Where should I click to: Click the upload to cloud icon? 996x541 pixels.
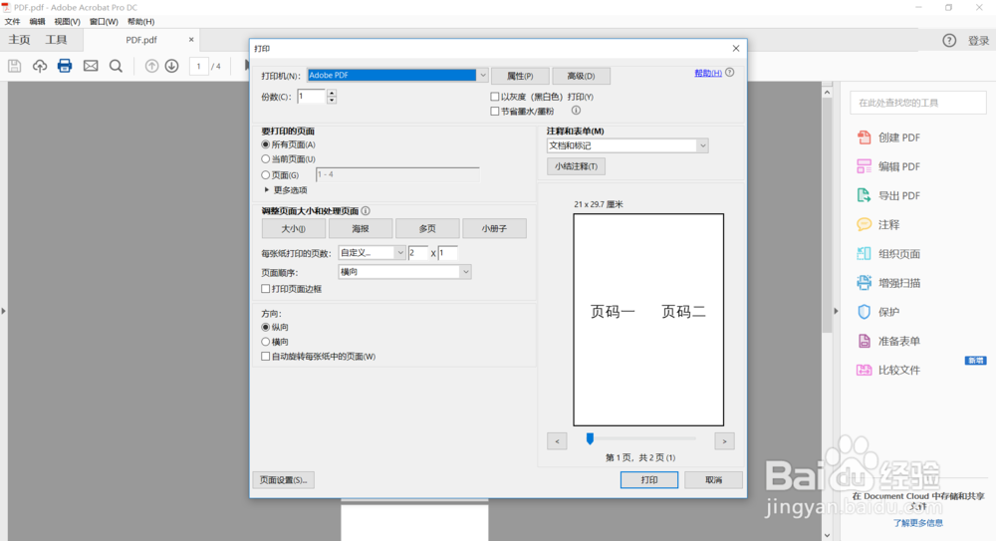coord(40,66)
